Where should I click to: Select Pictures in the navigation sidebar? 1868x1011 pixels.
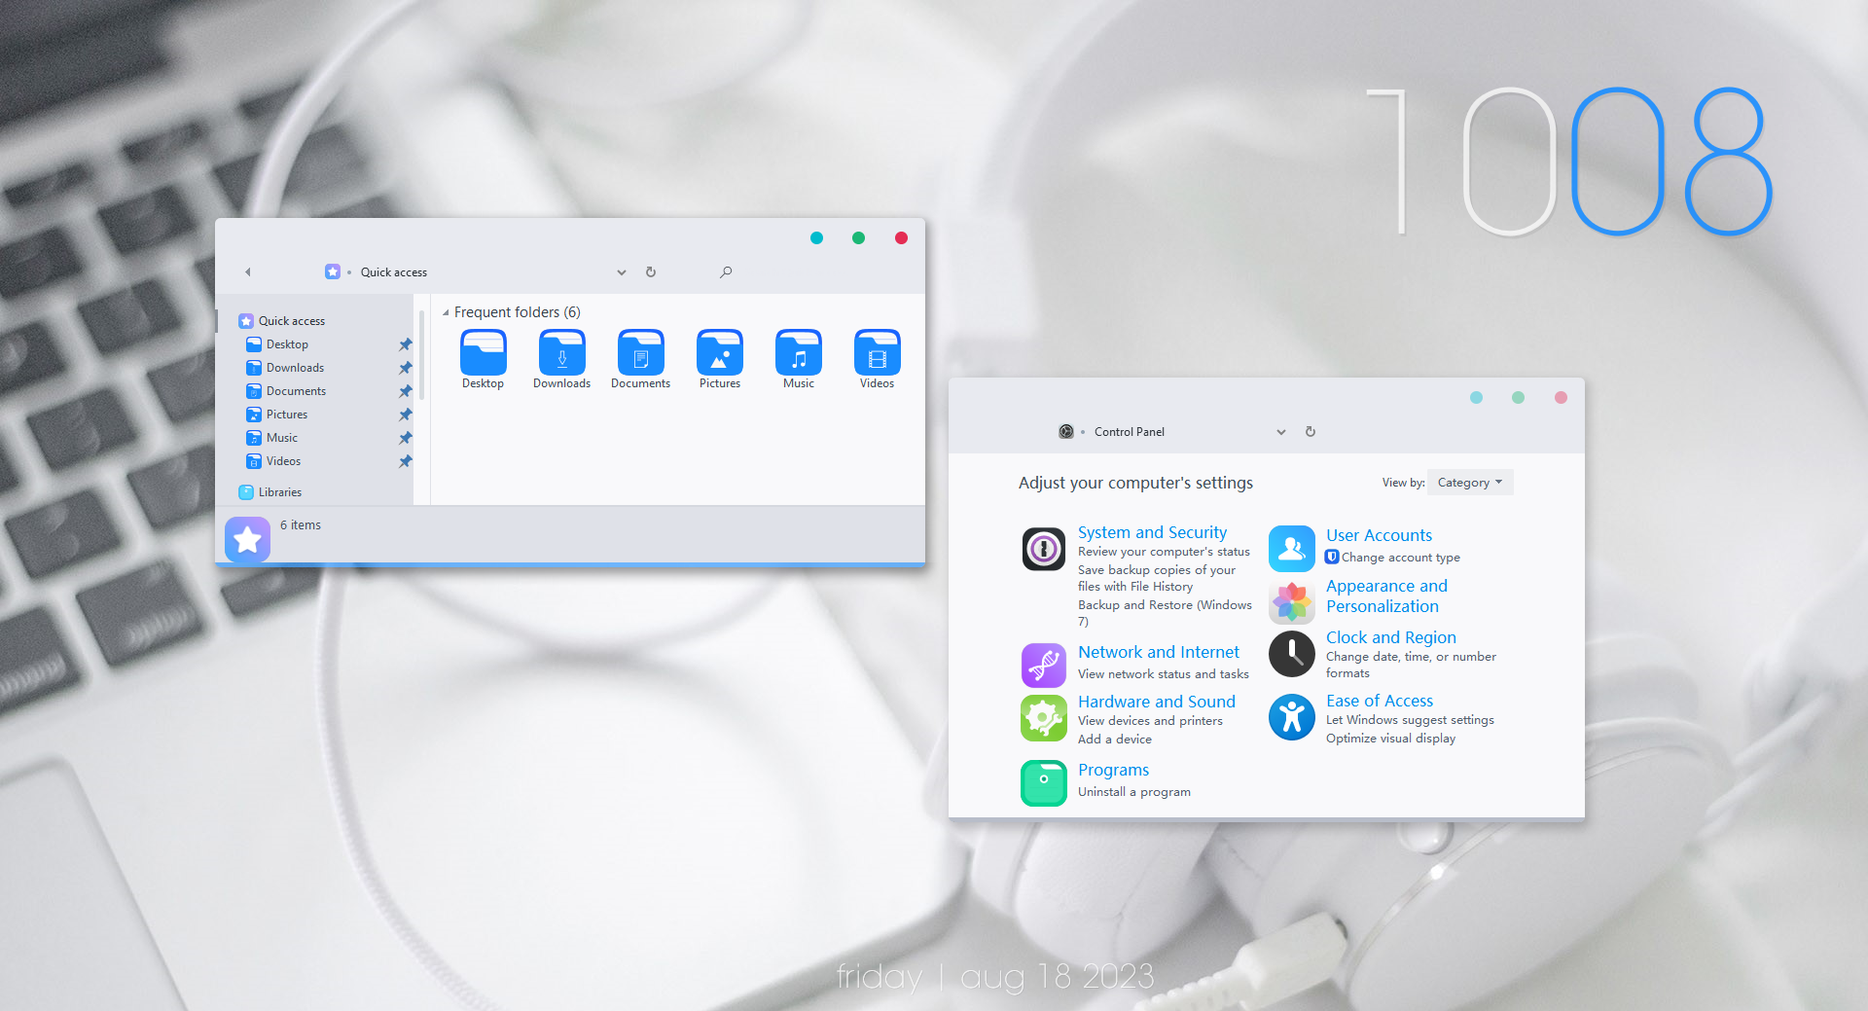[286, 415]
